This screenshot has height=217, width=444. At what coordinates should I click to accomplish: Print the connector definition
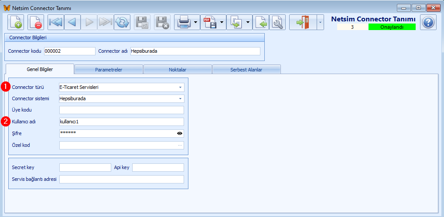[x=184, y=22]
